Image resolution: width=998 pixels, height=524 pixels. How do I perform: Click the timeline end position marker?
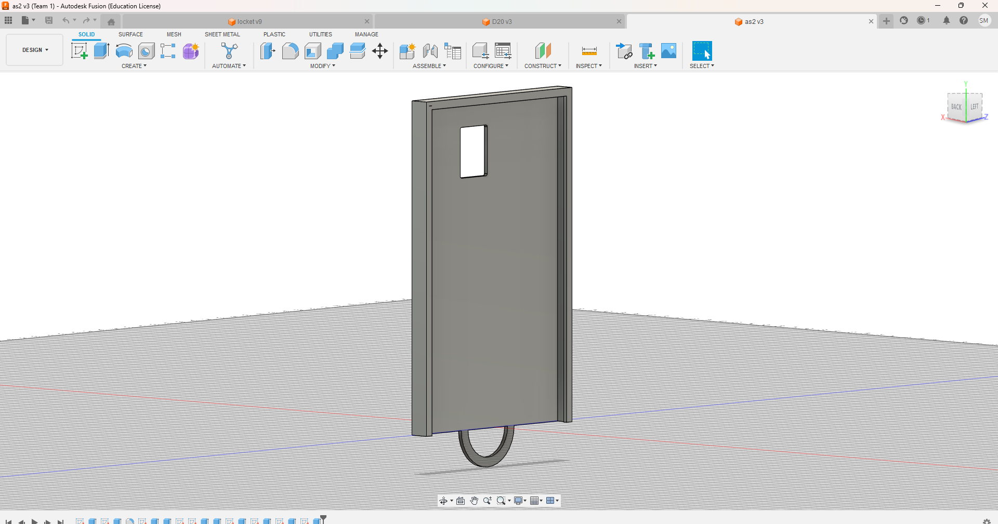pyautogui.click(x=323, y=518)
